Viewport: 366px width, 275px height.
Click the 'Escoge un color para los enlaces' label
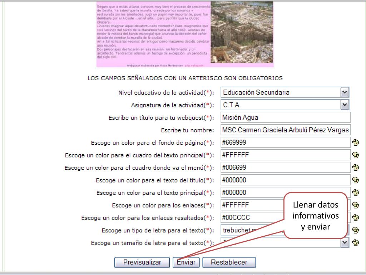pos(163,205)
